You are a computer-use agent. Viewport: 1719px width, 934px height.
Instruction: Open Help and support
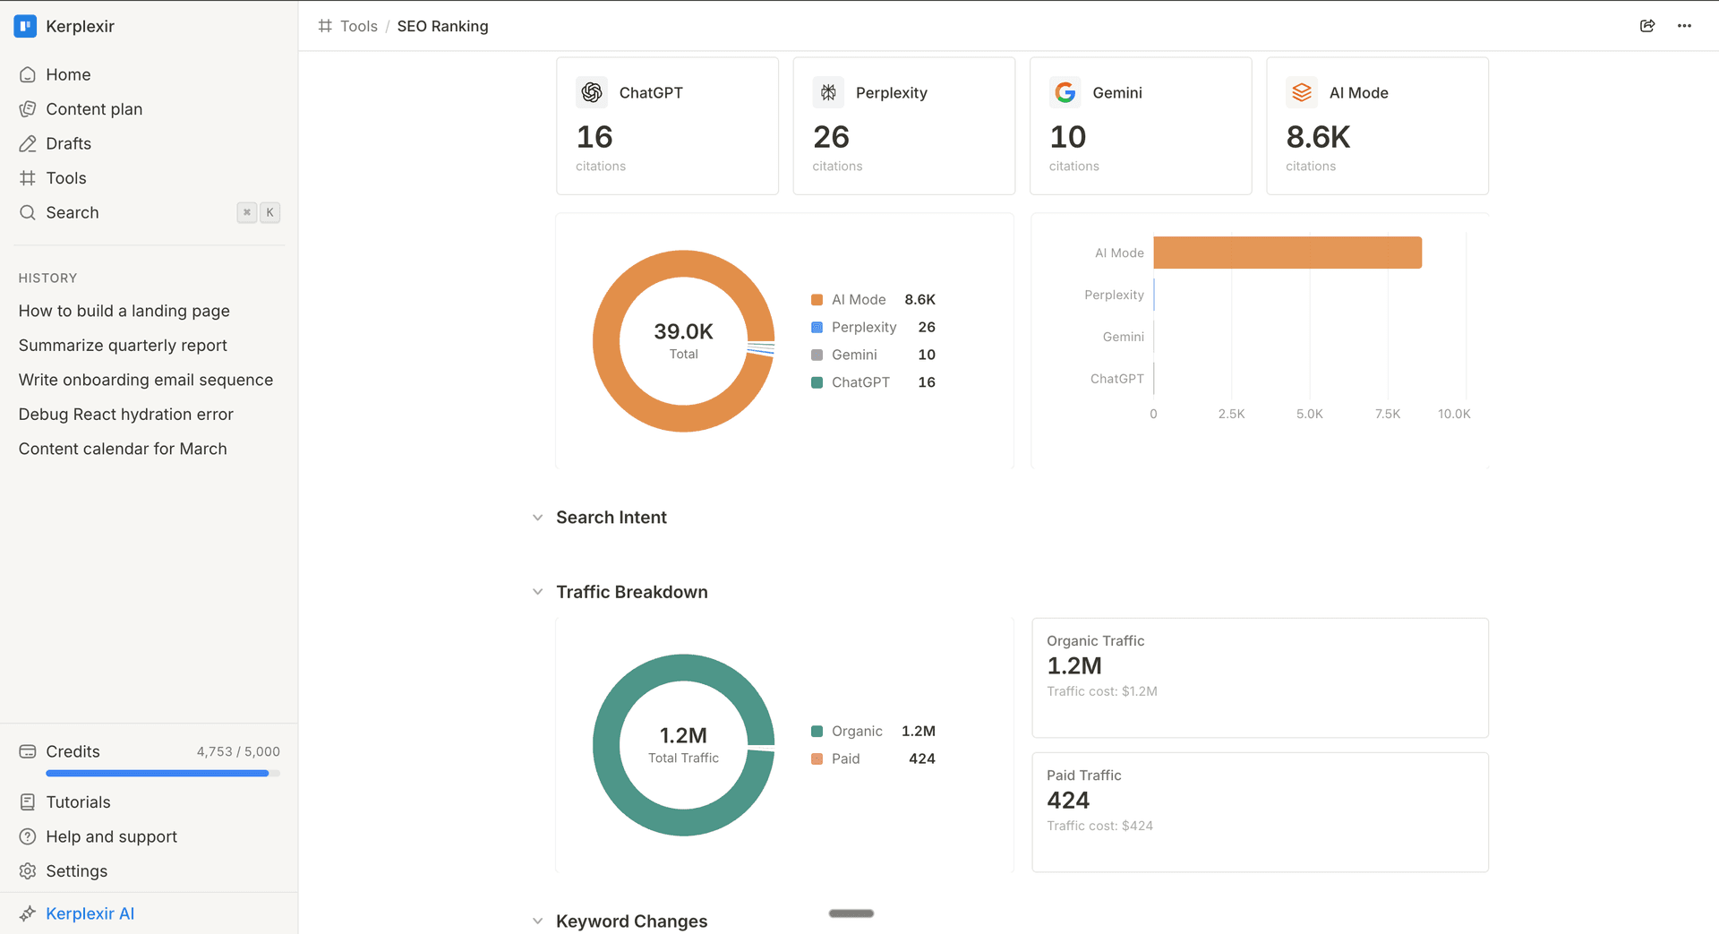111,836
